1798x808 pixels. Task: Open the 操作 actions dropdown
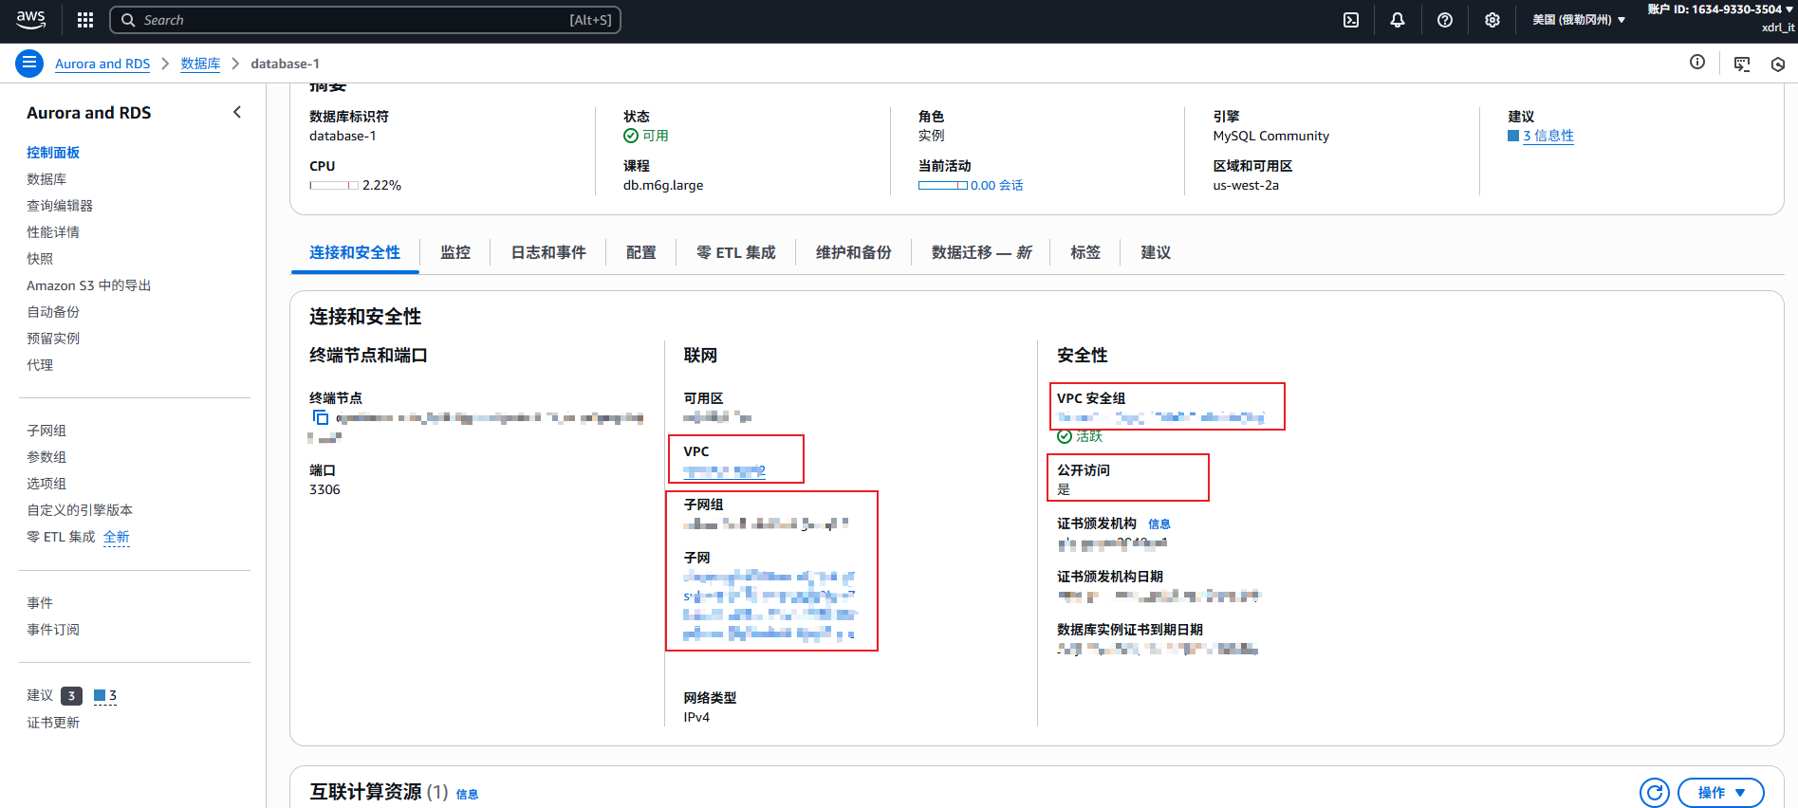pyautogui.click(x=1721, y=793)
